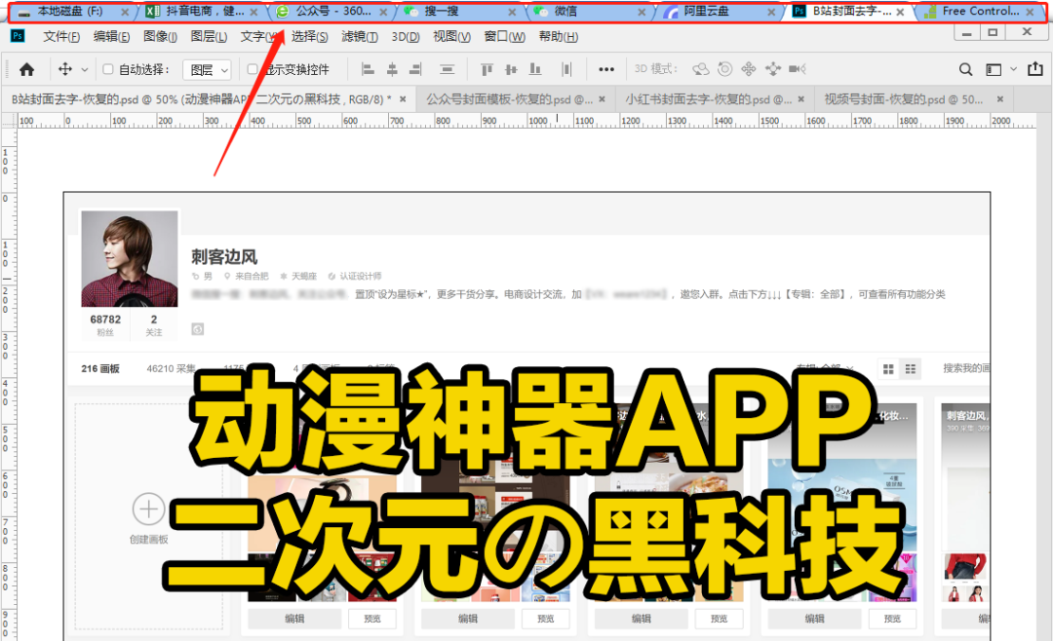Open the 视图(V) menu
The width and height of the screenshot is (1053, 641).
452,37
